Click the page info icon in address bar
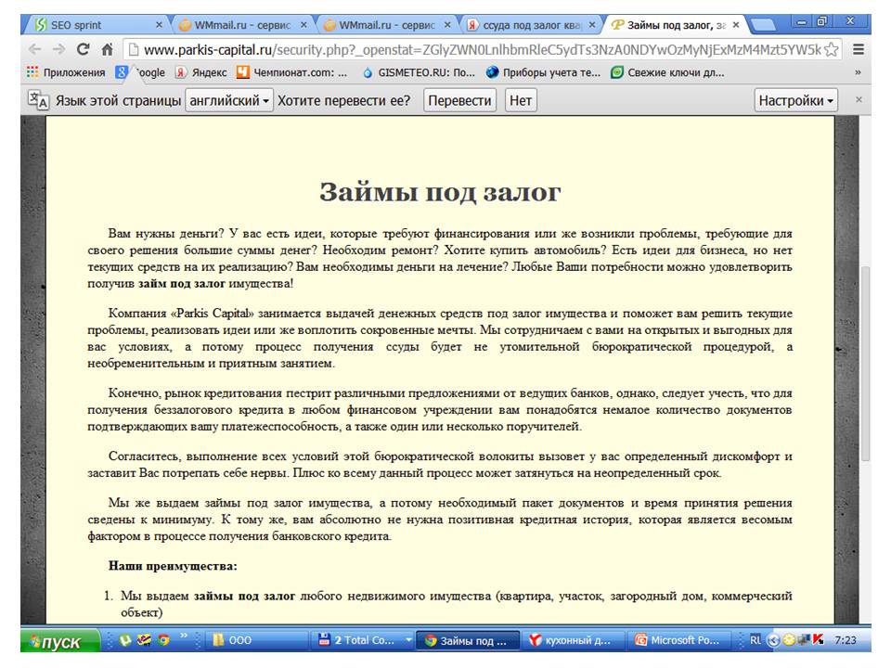 (x=134, y=50)
